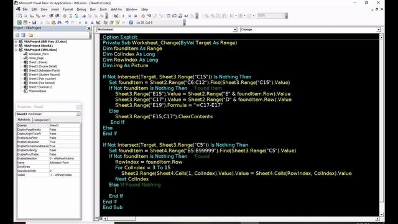Click the Toggle Folders icon in the Project panel
Image resolution: width=398 pixels, height=224 pixels.
pos(30,35)
